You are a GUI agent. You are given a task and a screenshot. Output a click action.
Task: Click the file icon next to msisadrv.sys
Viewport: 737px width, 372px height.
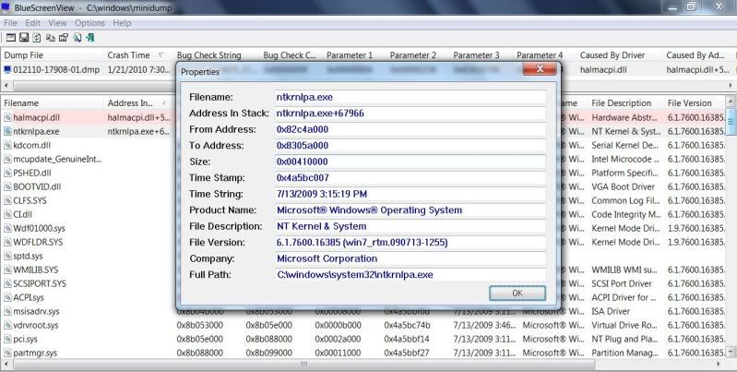tap(7, 311)
